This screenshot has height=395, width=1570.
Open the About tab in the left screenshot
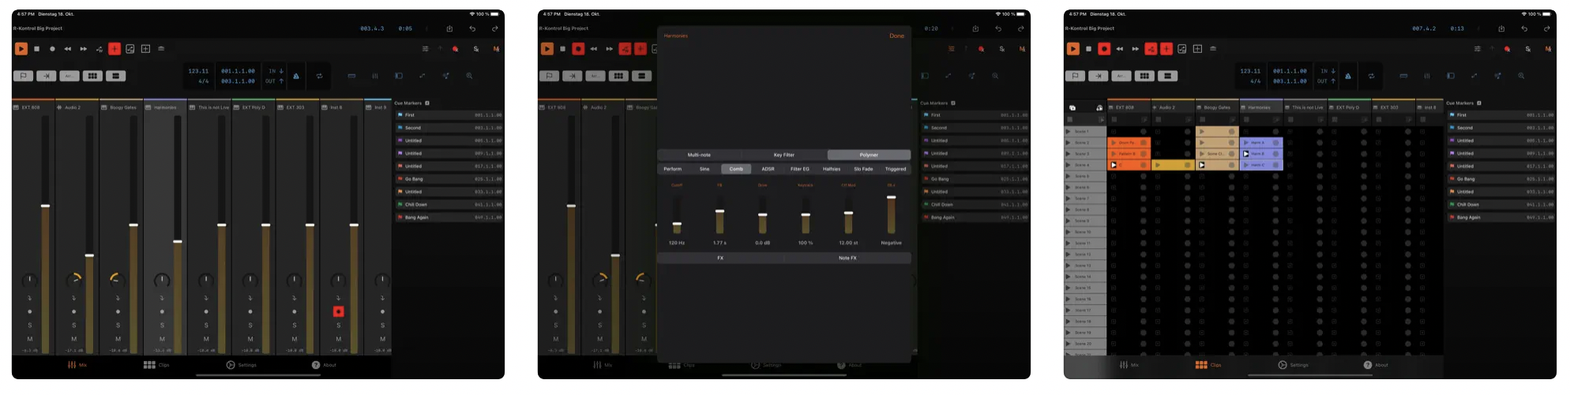(x=324, y=365)
